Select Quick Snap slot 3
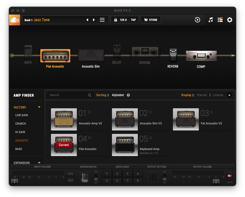Image resolution: width=245 pixels, height=197 pixels. 128,174
